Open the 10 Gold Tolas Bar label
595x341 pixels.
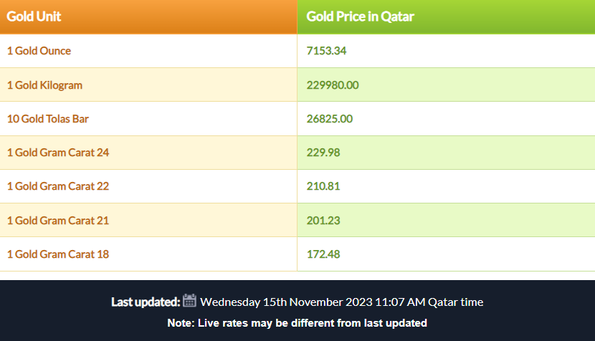pos(47,119)
